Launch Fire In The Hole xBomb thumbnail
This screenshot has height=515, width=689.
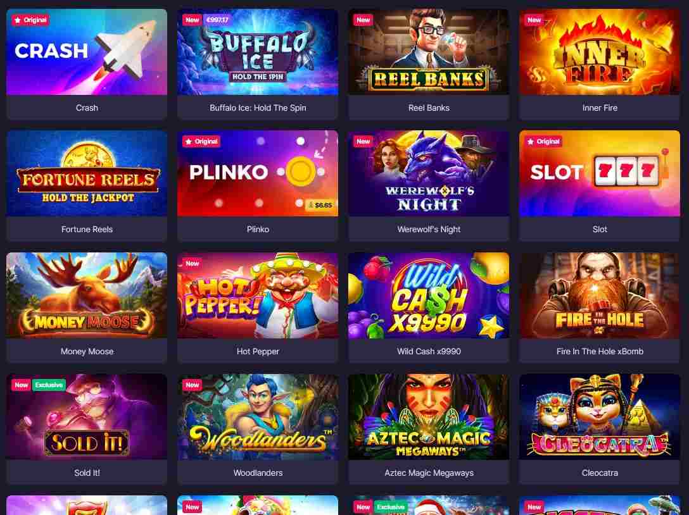click(599, 295)
